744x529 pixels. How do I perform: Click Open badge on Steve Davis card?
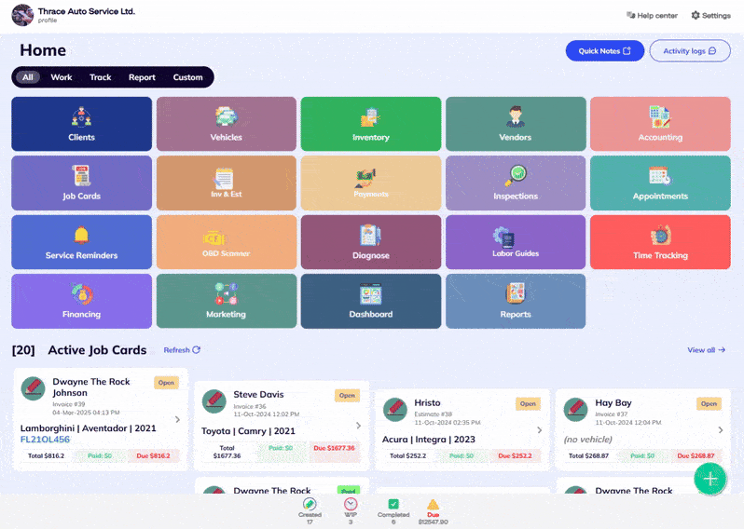(x=348, y=395)
